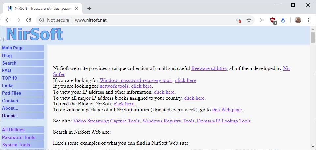The image size is (316, 150).
Task: Open the user profile avatar
Action: tap(298, 20)
